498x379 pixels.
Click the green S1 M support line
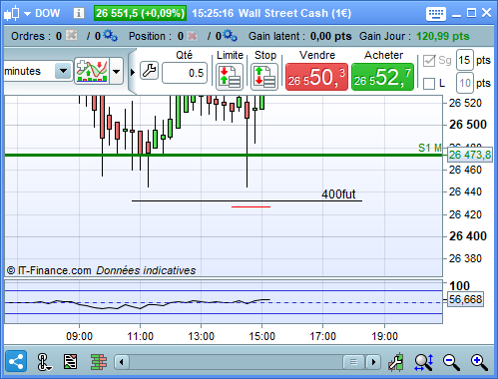224,155
